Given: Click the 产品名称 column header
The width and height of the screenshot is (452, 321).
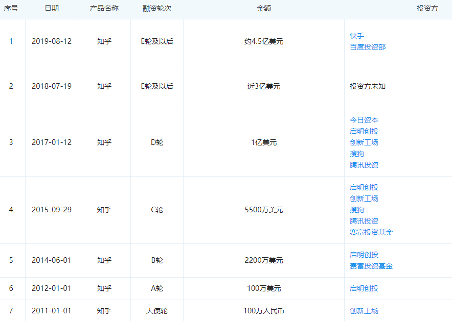Looking at the screenshot, I should (104, 9).
